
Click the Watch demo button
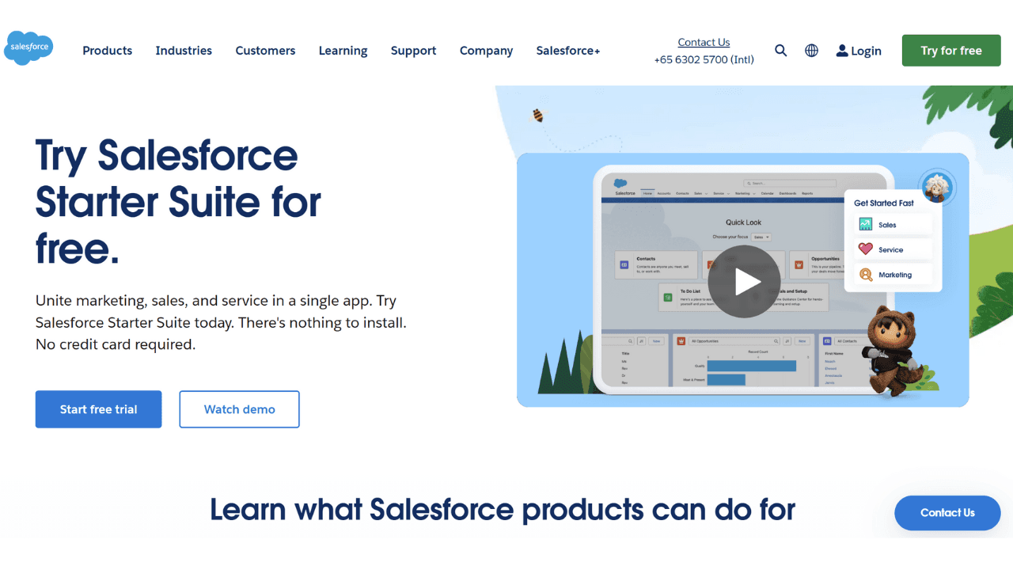[x=240, y=409]
